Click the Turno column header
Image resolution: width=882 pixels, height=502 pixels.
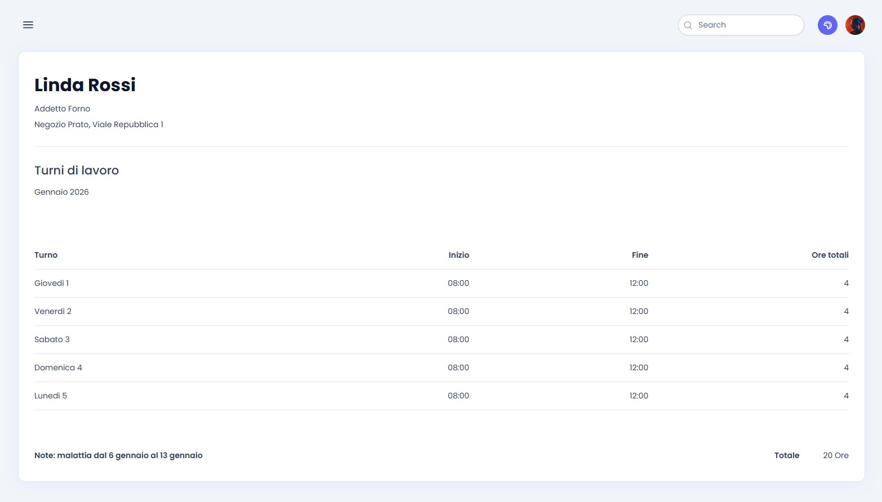click(46, 255)
